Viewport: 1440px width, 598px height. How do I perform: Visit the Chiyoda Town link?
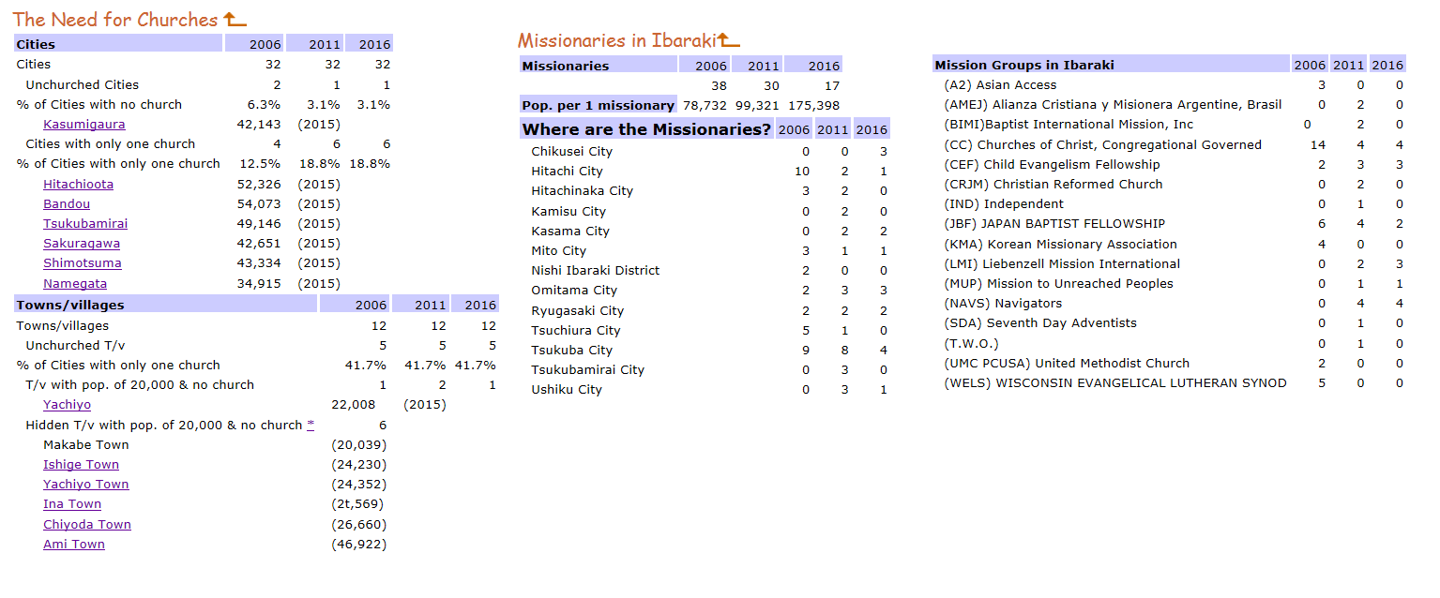87,525
